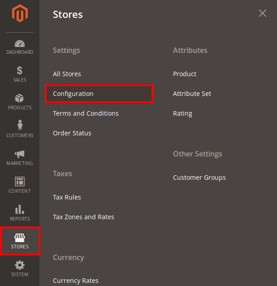Click the Magento logo icon
The image size is (277, 286).
pos(20,14)
